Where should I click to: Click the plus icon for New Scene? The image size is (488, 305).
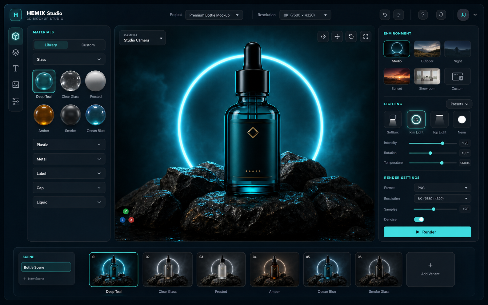pos(25,279)
